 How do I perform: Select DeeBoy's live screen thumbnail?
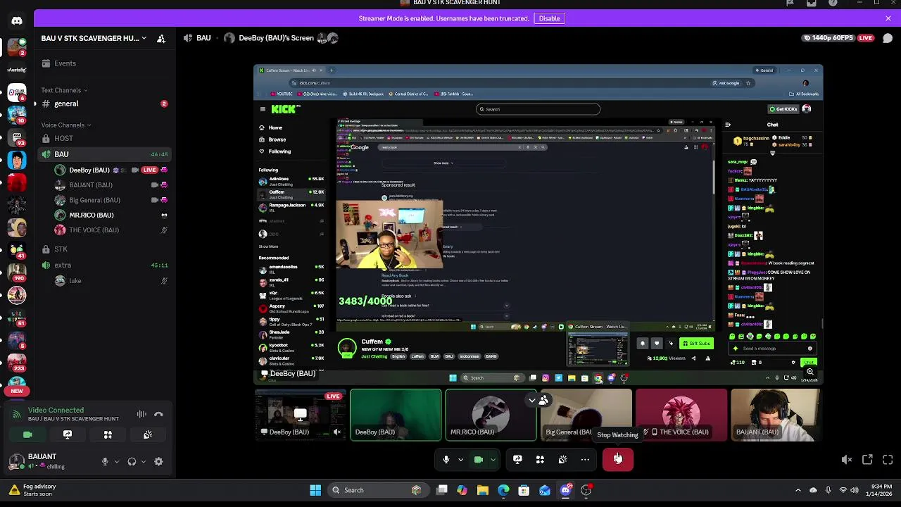point(301,415)
